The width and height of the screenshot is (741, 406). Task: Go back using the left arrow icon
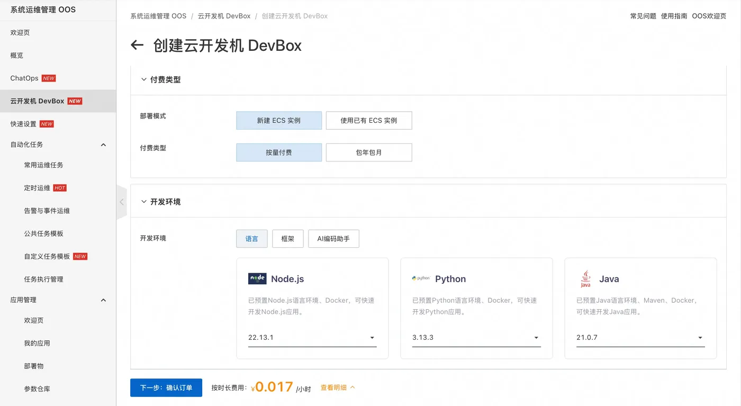[137, 46]
